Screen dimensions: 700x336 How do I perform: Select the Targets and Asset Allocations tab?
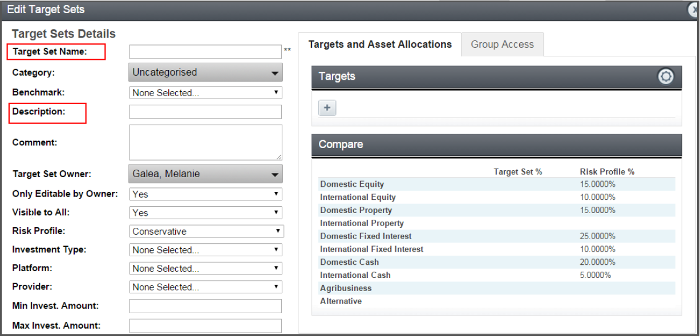pos(380,44)
